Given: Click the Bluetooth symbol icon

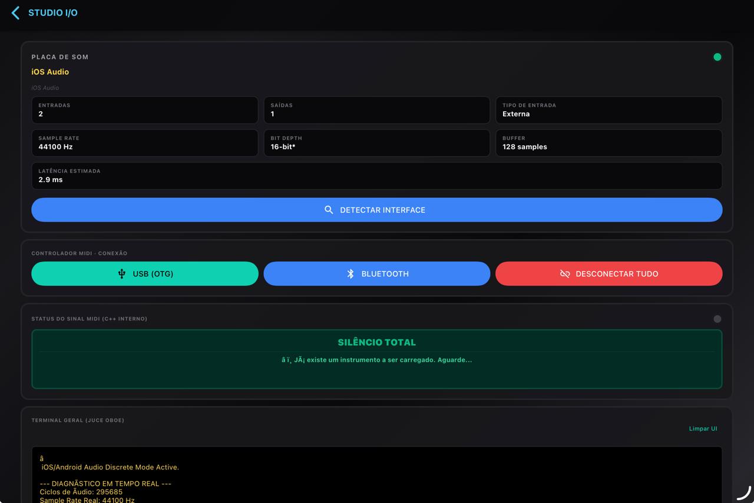Looking at the screenshot, I should pyautogui.click(x=350, y=274).
